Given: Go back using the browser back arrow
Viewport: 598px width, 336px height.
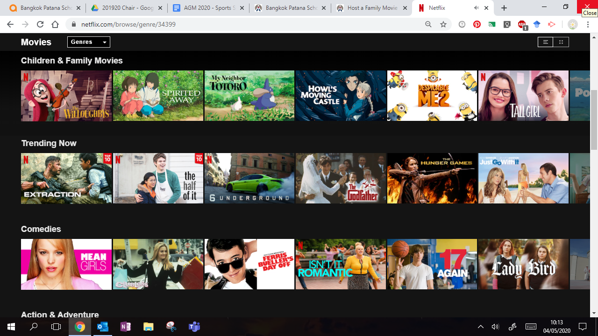Looking at the screenshot, I should [10, 24].
